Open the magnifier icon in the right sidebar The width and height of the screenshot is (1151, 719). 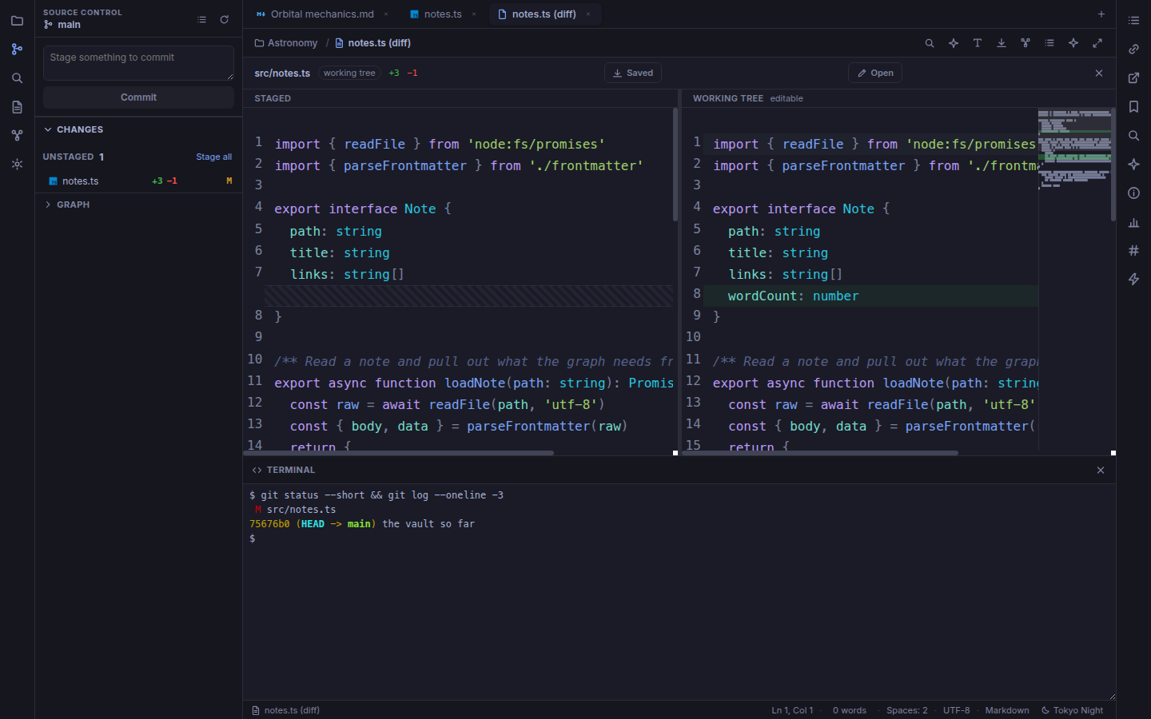1133,136
